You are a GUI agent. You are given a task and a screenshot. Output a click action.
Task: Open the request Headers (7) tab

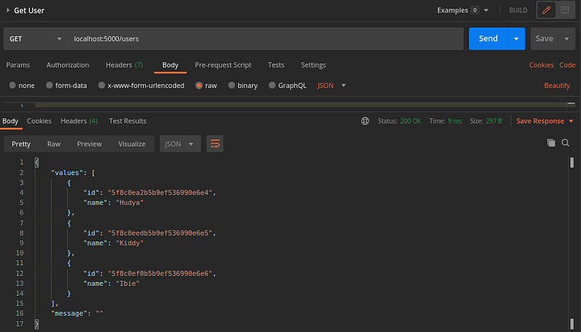[124, 65]
